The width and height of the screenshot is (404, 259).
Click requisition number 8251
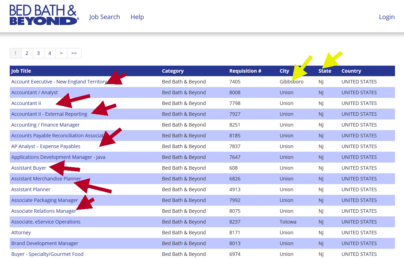pos(235,125)
